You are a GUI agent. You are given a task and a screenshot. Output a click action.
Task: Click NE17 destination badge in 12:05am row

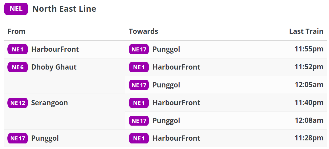(x=139, y=85)
